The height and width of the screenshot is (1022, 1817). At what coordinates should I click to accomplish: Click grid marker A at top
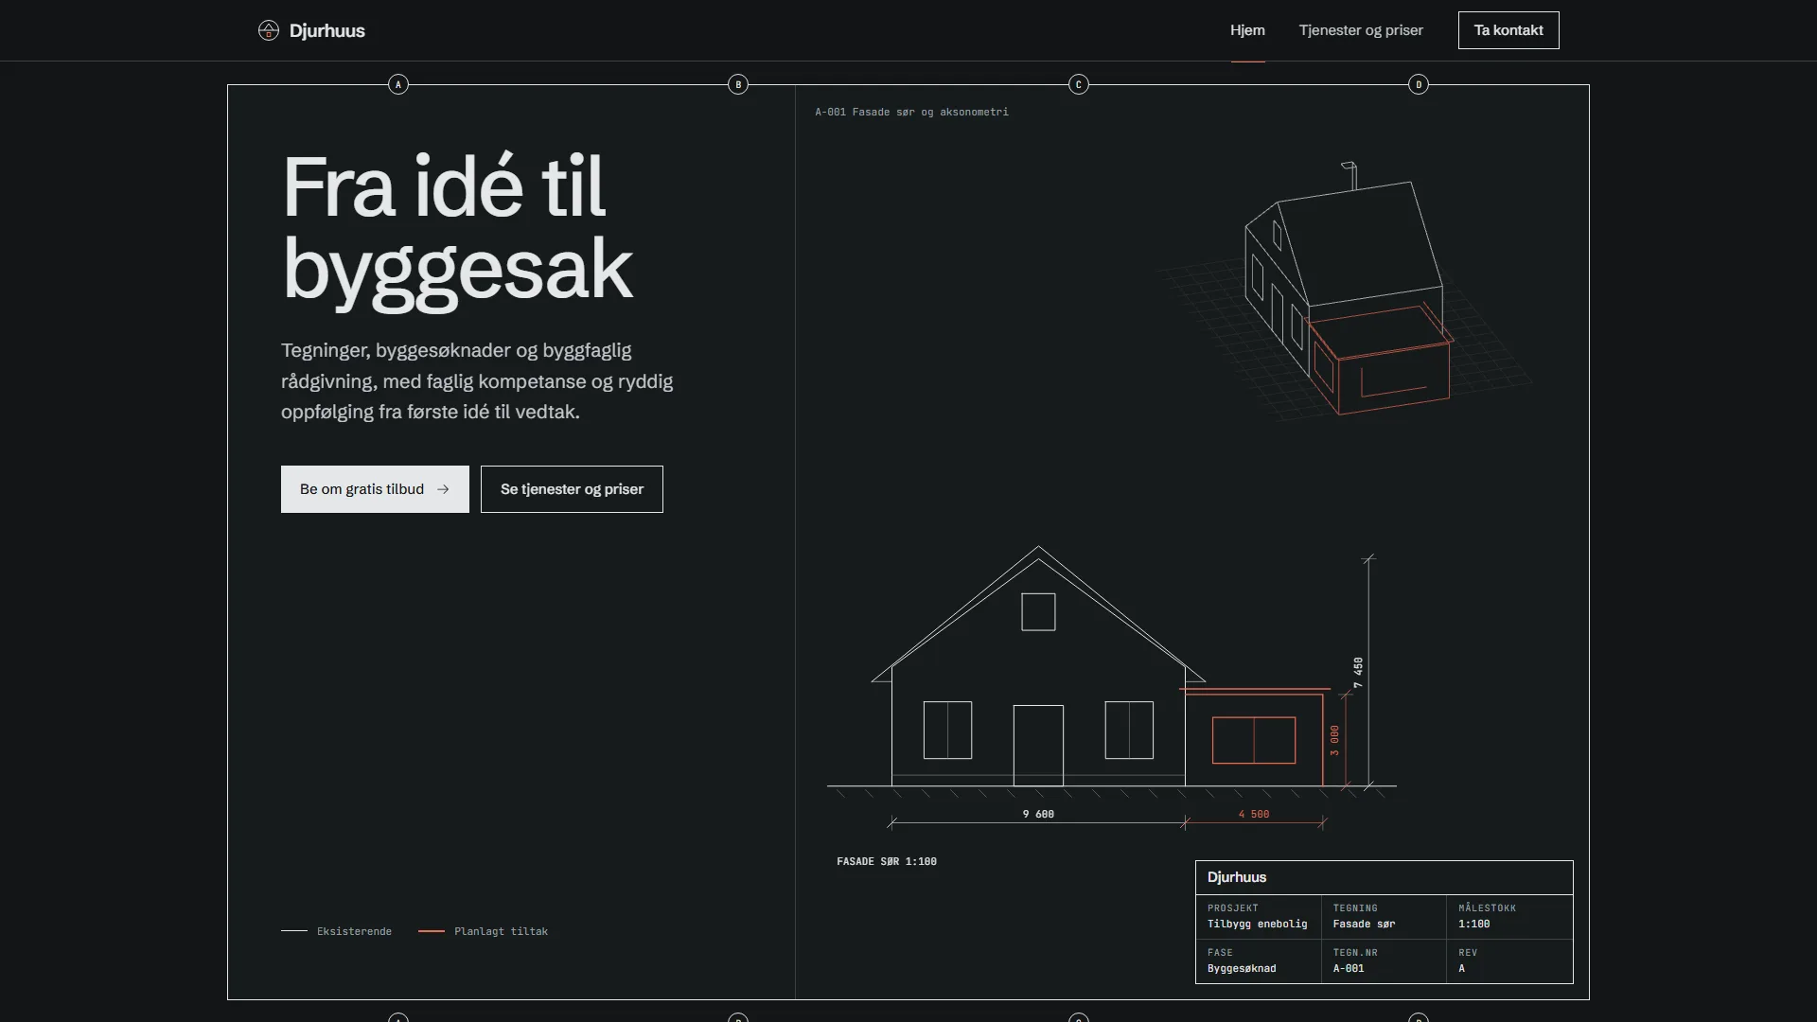pos(398,84)
